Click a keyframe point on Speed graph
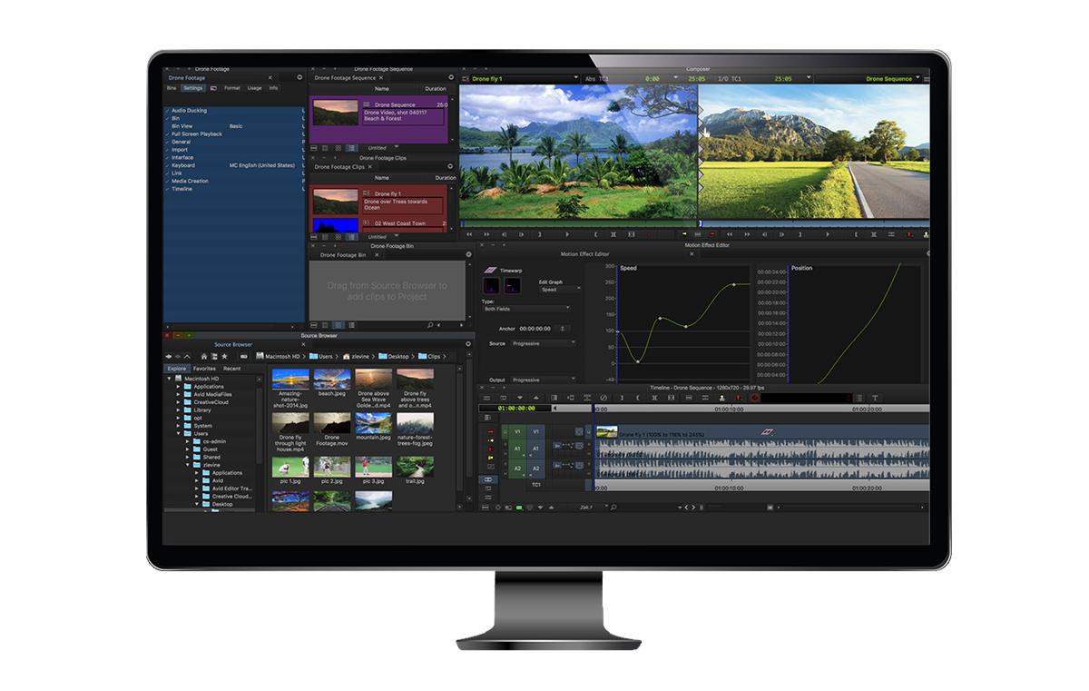The image size is (1089, 691). (660, 319)
